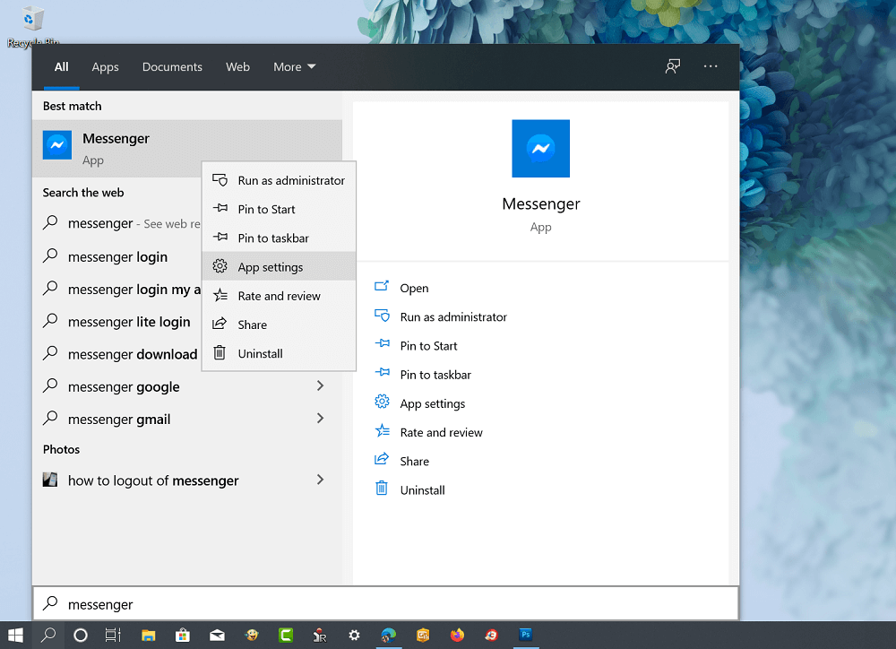Click Rate and review in preview pane
Viewport: 896px width, 649px height.
[441, 432]
